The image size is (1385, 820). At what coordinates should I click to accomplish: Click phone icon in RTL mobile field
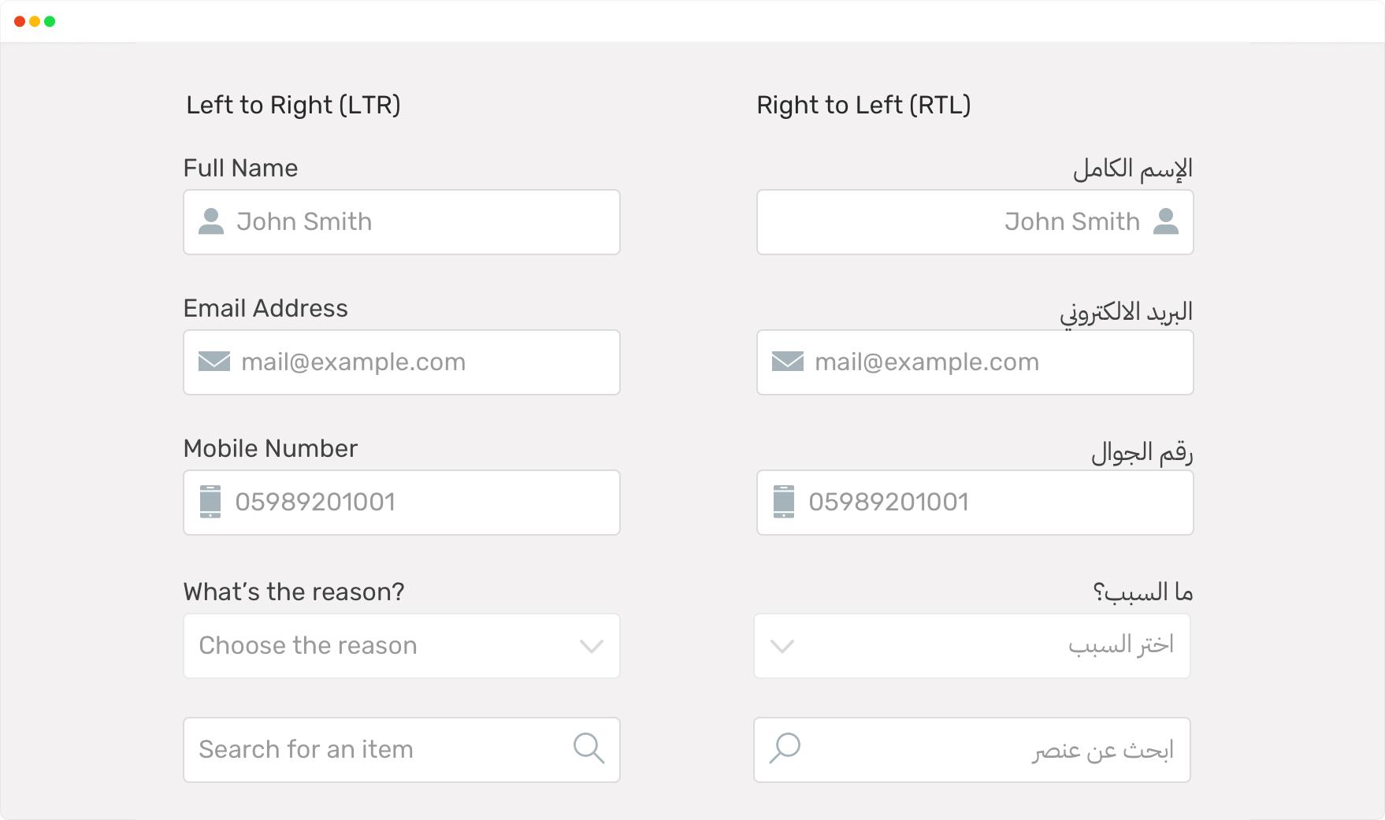[784, 502]
